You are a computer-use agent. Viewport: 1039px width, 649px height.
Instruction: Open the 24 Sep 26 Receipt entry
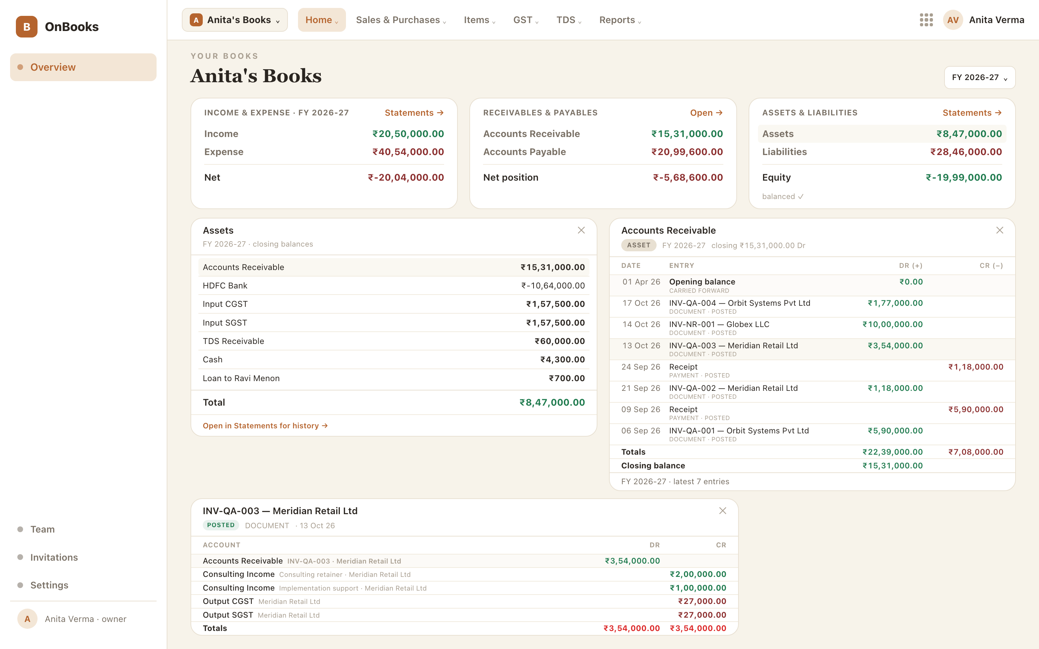[812, 371]
